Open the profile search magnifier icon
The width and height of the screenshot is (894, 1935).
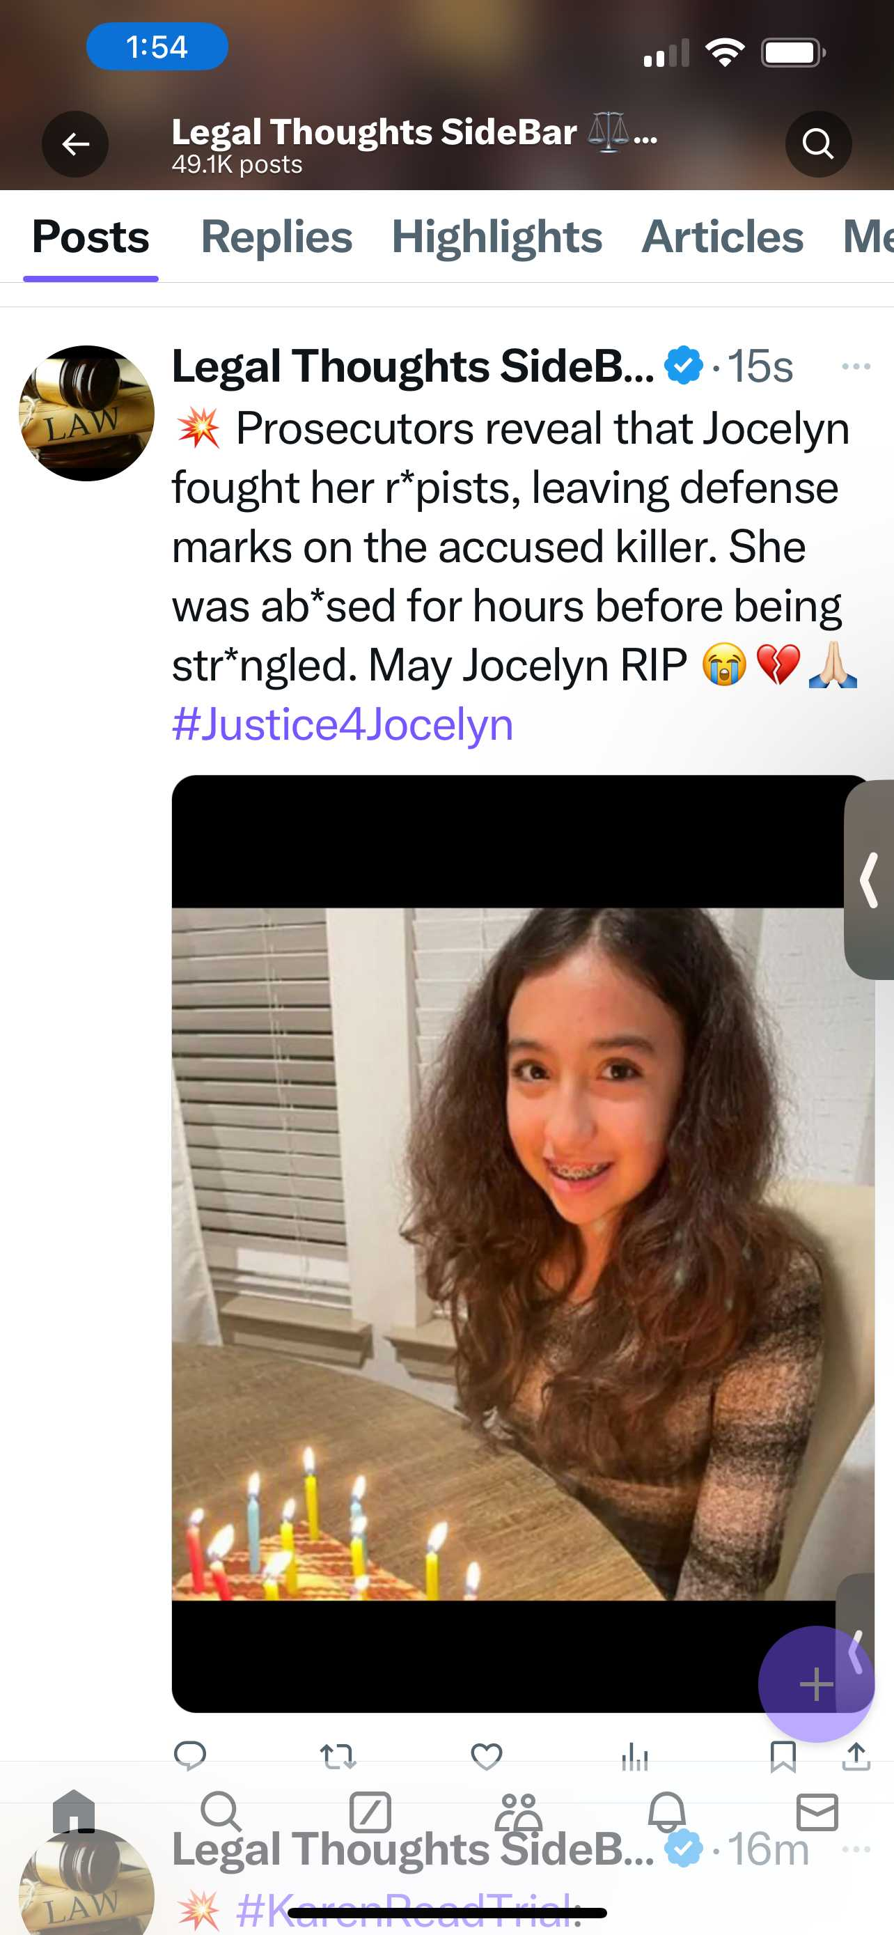click(x=817, y=143)
